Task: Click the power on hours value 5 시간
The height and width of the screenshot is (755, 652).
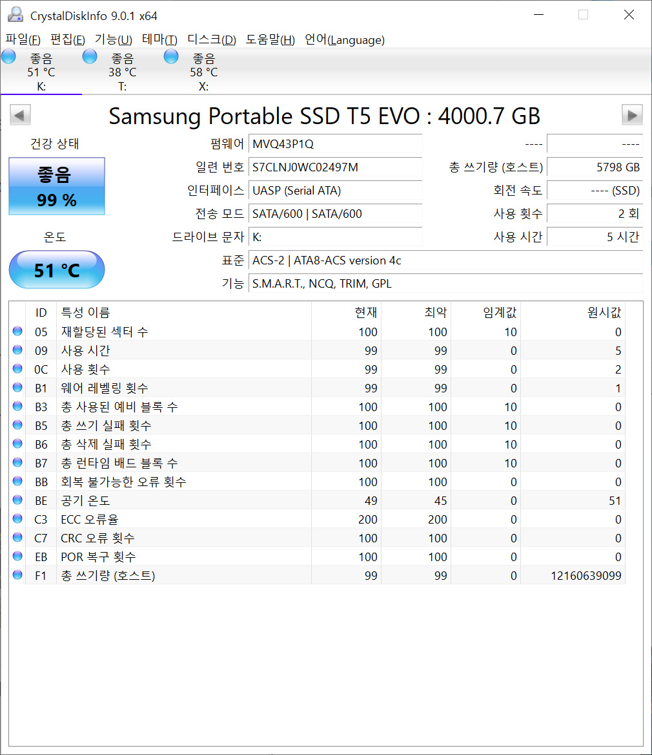Action: (x=595, y=237)
